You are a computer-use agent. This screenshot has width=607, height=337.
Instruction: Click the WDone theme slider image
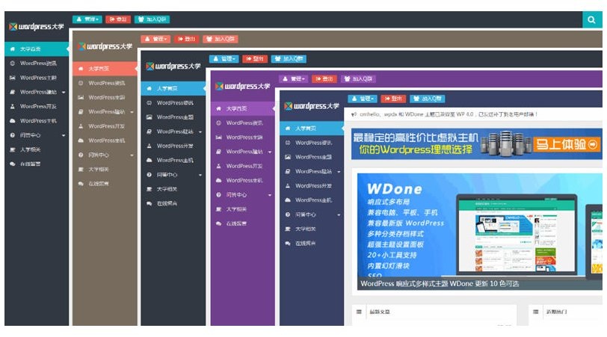479,232
